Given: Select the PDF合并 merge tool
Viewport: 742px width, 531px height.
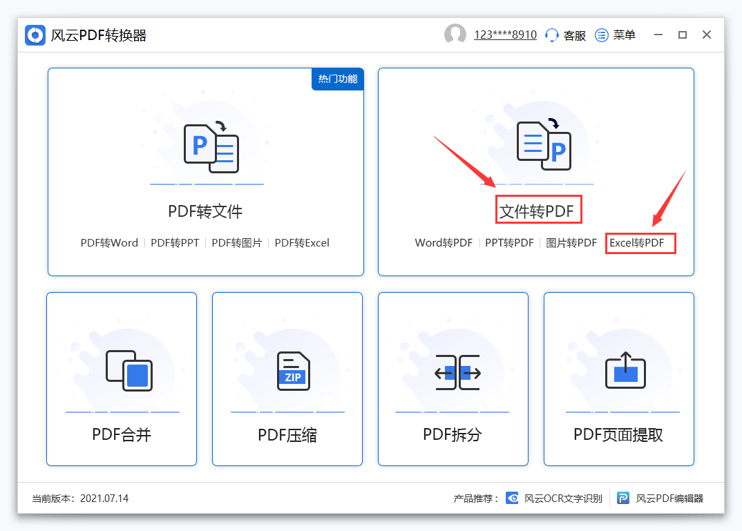Looking at the screenshot, I should pos(121,378).
